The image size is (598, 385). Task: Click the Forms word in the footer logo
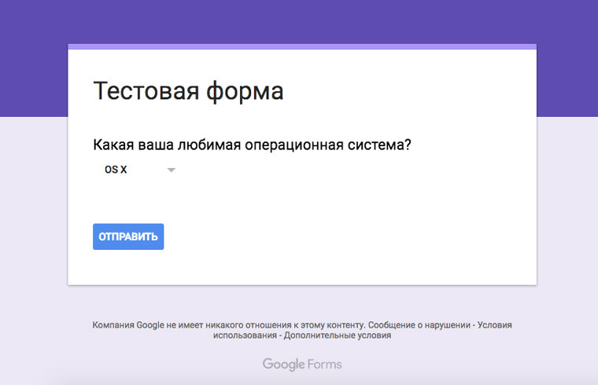pyautogui.click(x=324, y=365)
